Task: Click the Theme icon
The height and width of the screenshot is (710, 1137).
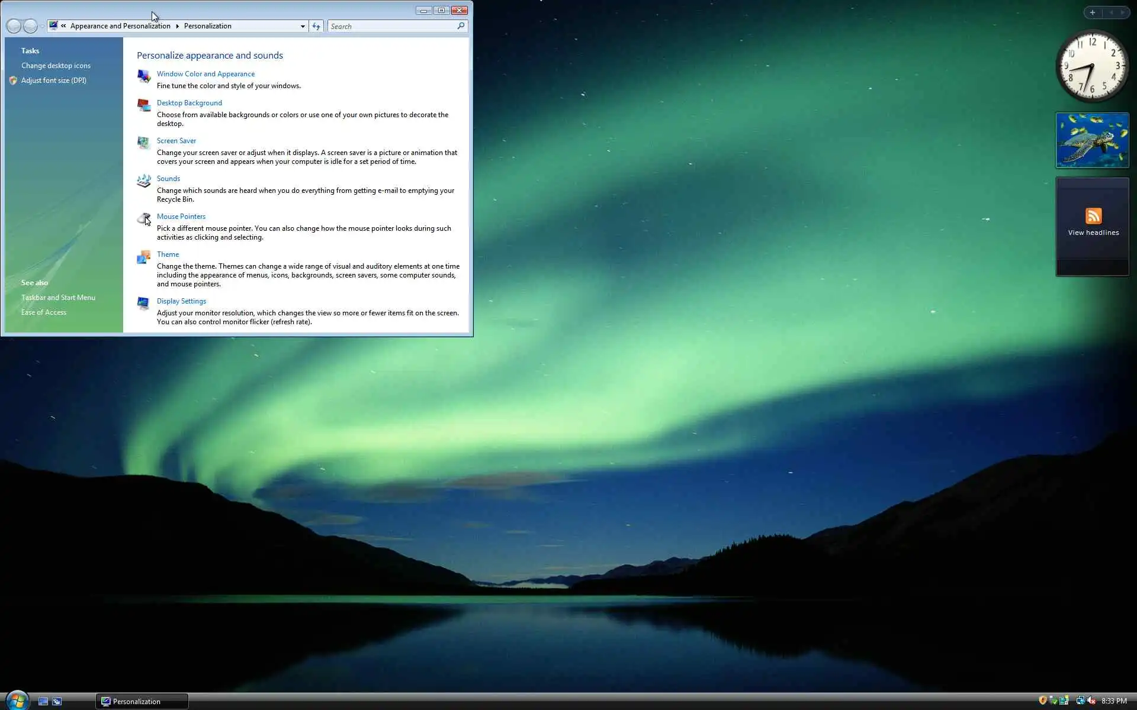Action: point(143,257)
